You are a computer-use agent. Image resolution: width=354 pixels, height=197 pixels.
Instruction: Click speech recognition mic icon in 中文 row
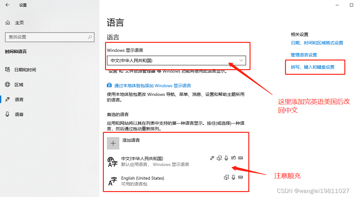(226, 158)
